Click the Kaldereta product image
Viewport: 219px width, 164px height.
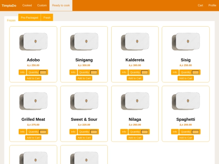pyautogui.click(x=135, y=42)
